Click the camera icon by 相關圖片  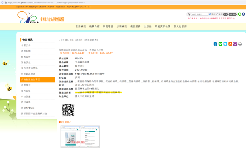pyautogui.click(x=60, y=122)
